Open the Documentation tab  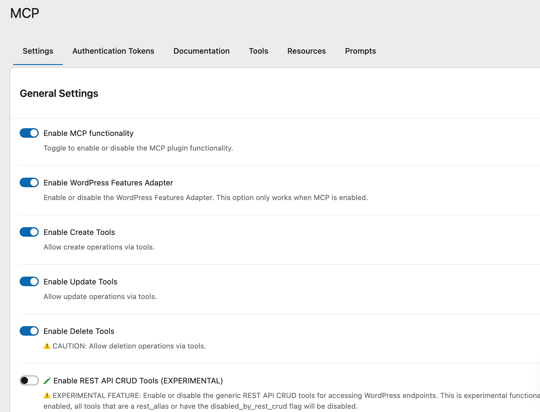tap(201, 51)
